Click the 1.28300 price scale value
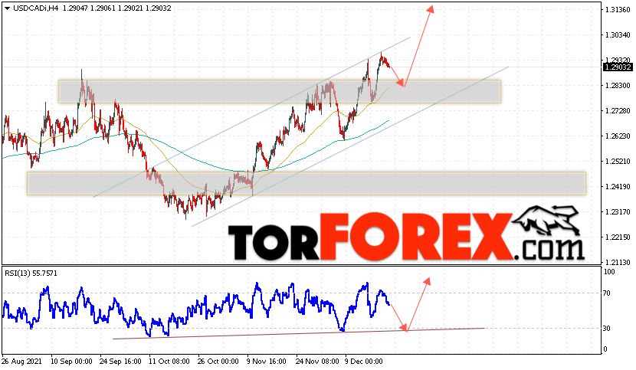Screen dimensions: 636x370 coord(617,86)
